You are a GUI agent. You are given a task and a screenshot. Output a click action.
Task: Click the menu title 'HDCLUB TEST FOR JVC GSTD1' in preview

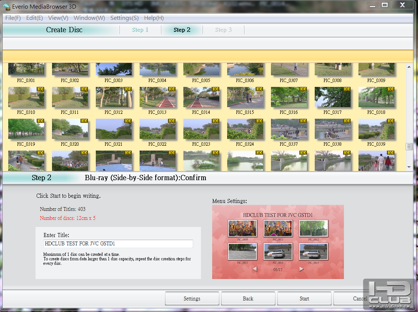[278, 215]
